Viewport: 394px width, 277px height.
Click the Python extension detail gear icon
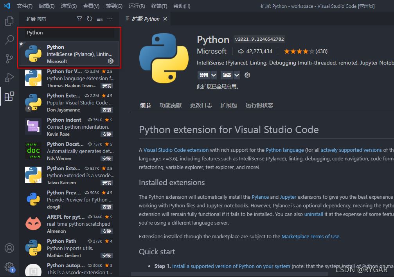click(x=247, y=75)
